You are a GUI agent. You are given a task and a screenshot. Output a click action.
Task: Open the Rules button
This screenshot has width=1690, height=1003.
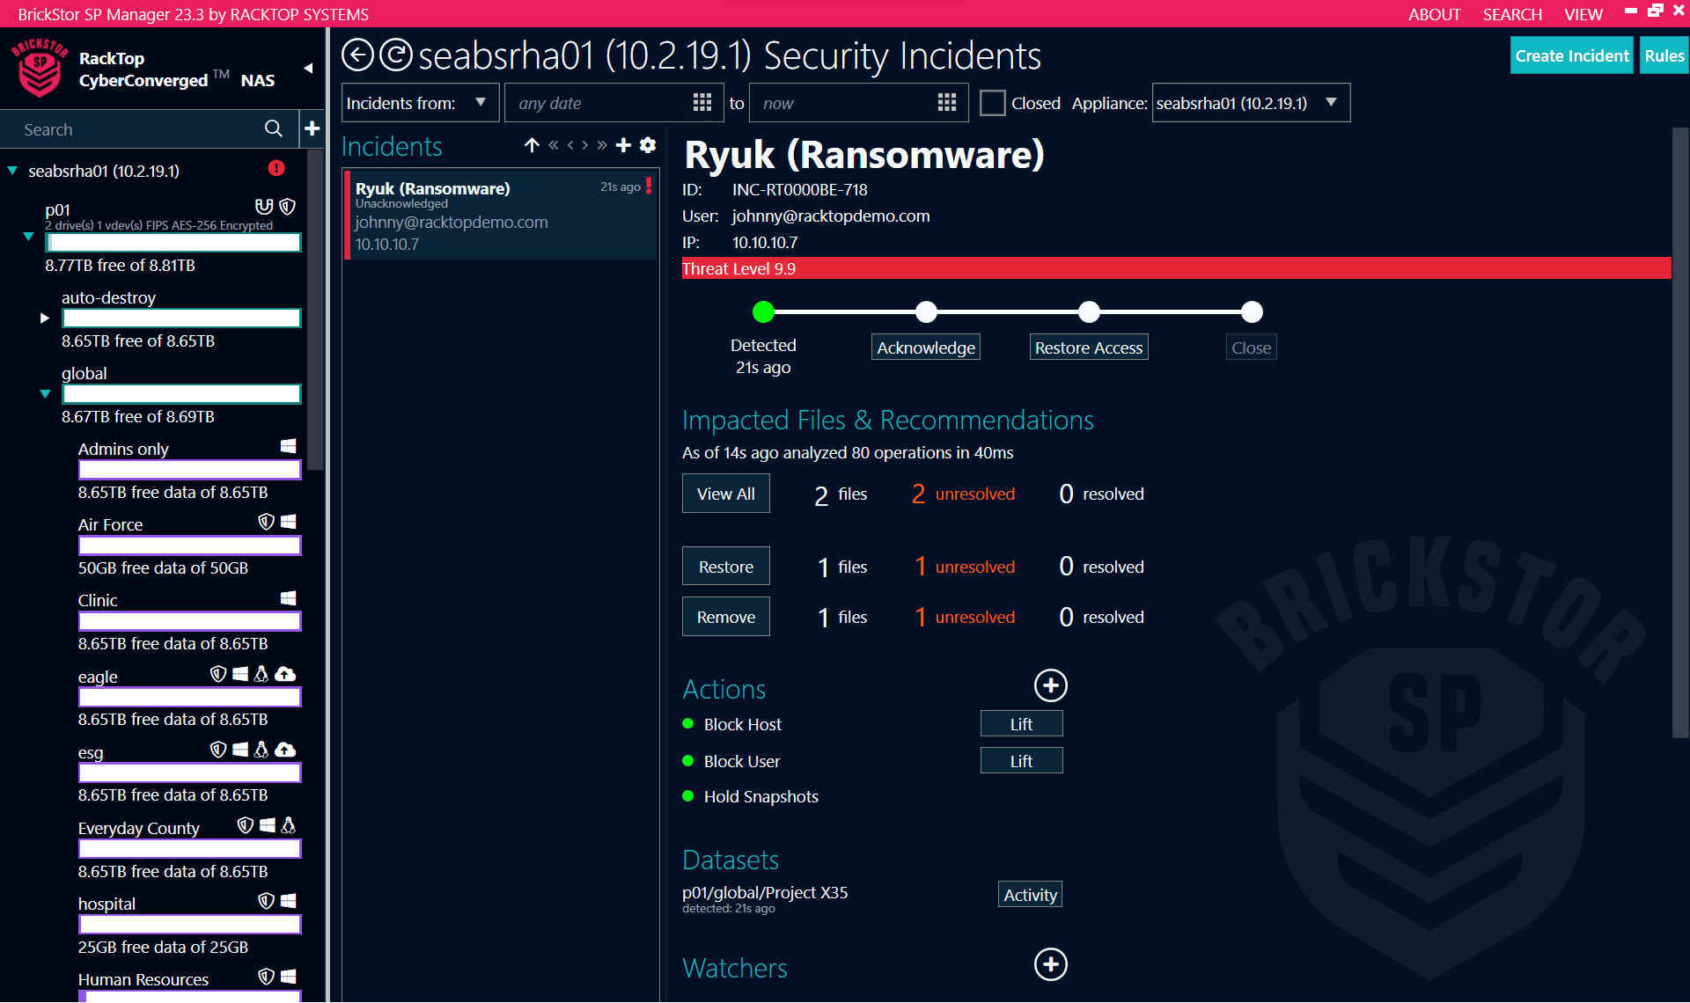[1664, 55]
